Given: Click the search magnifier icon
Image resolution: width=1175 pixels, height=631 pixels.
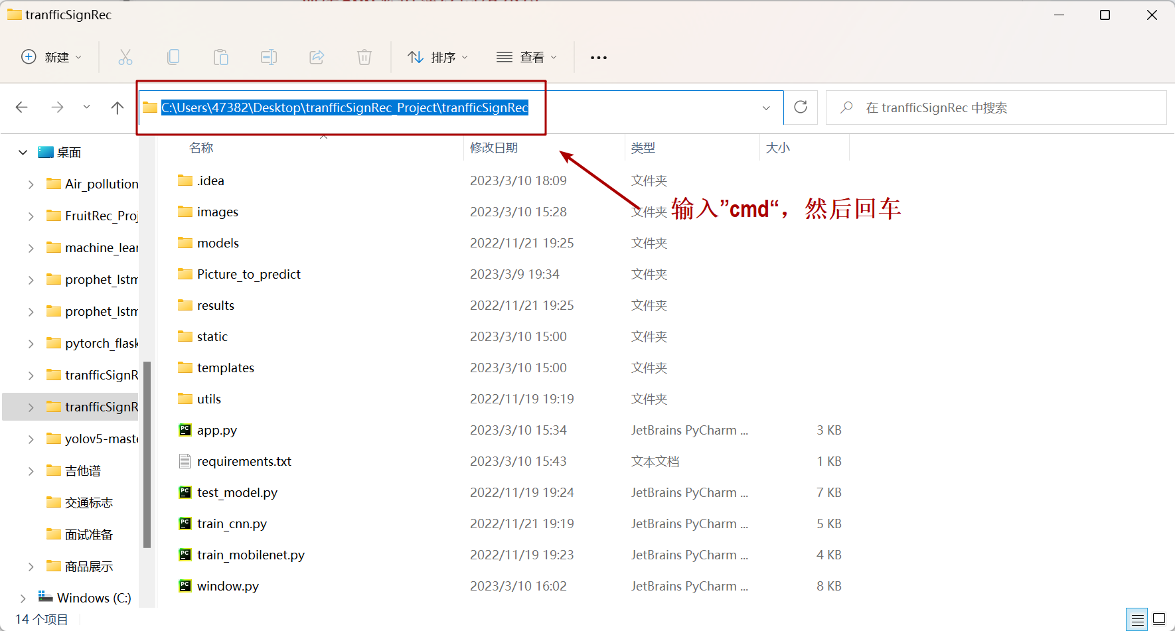Looking at the screenshot, I should (x=846, y=107).
